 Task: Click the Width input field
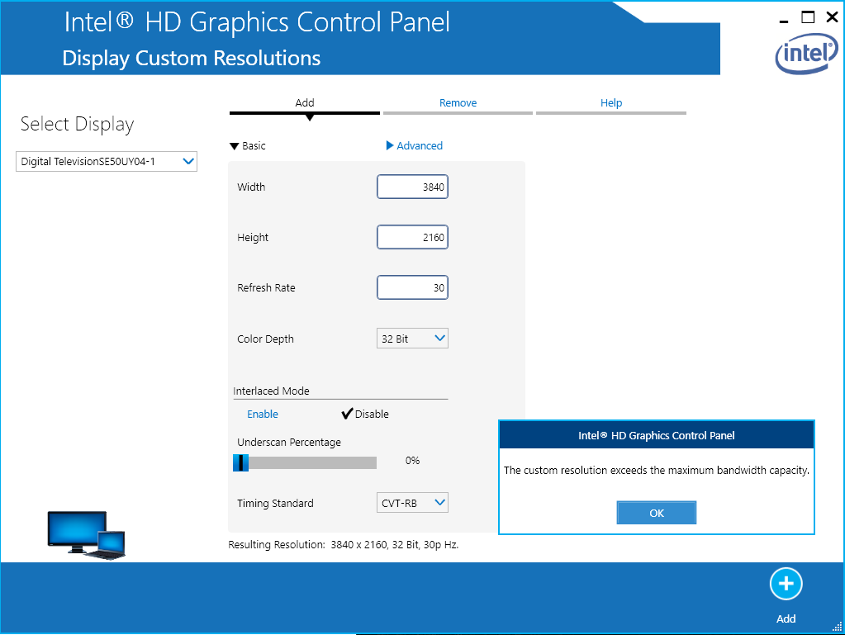[x=412, y=187]
